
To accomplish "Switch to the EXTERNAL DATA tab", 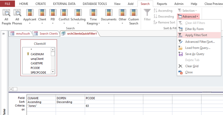I will point(64,4).
